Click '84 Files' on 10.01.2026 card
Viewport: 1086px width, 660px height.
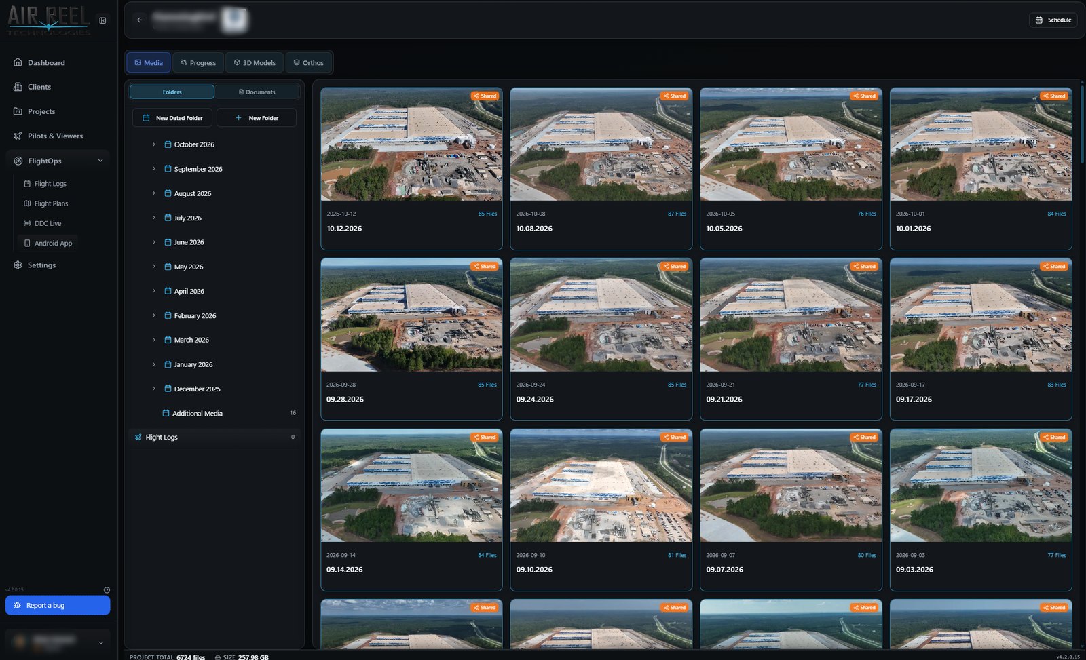1056,214
